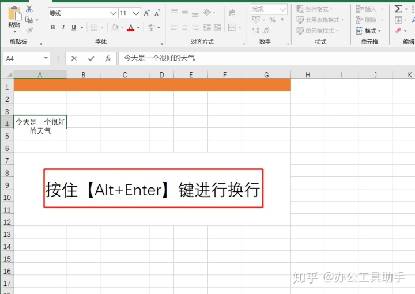Open the font size dropdown 11

coord(136,13)
